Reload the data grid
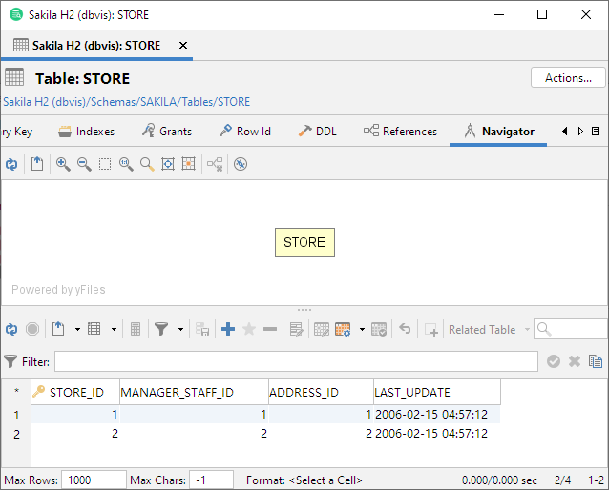609x490 pixels. click(x=10, y=329)
